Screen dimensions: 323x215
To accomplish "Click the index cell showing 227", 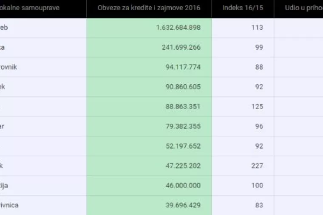I will (257, 166).
